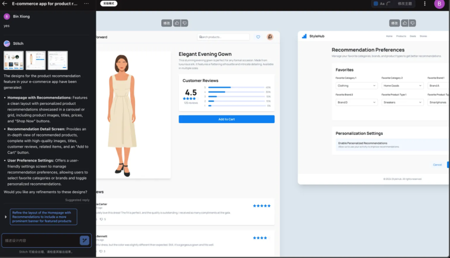This screenshot has height=258, width=450.
Task: Open the blue theme color swatch
Action: tap(375, 4)
